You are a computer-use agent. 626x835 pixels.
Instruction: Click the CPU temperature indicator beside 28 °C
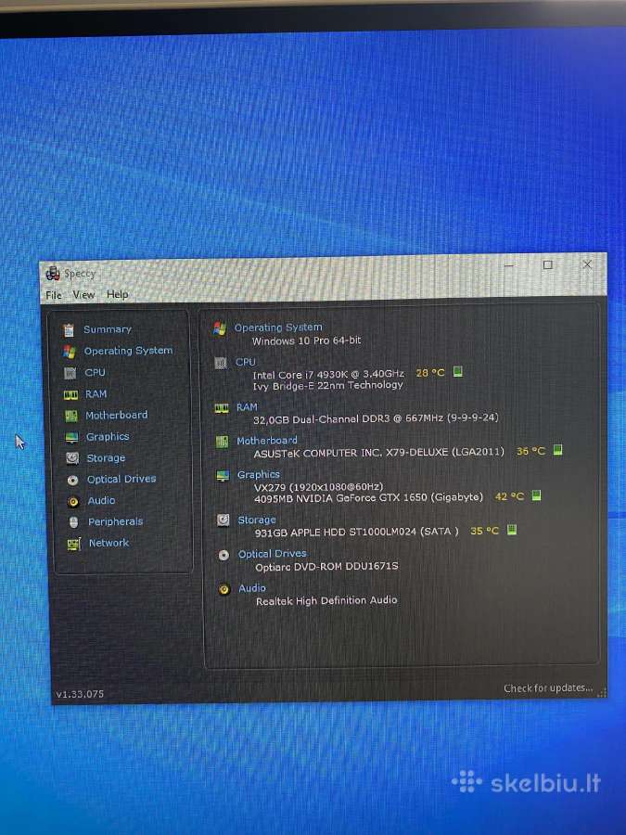click(x=458, y=372)
